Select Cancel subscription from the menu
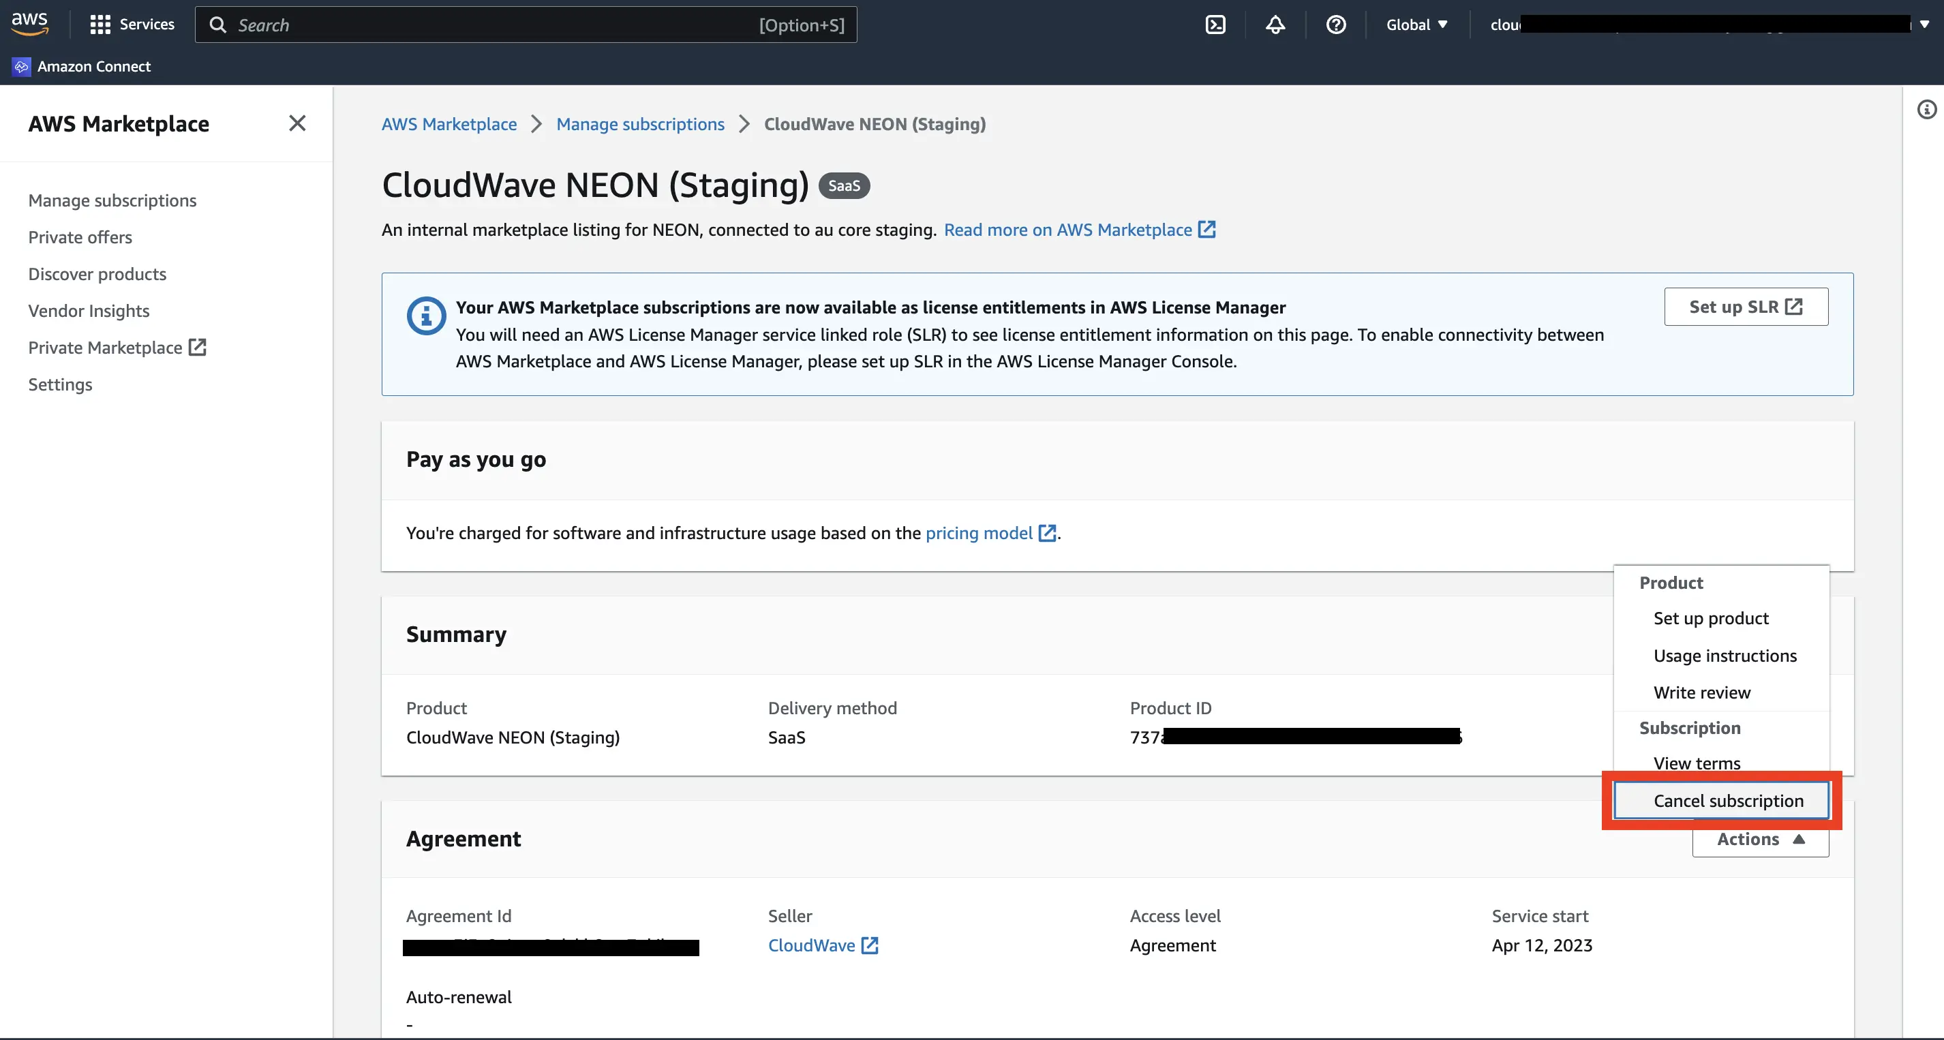Image resolution: width=1944 pixels, height=1040 pixels. point(1727,801)
